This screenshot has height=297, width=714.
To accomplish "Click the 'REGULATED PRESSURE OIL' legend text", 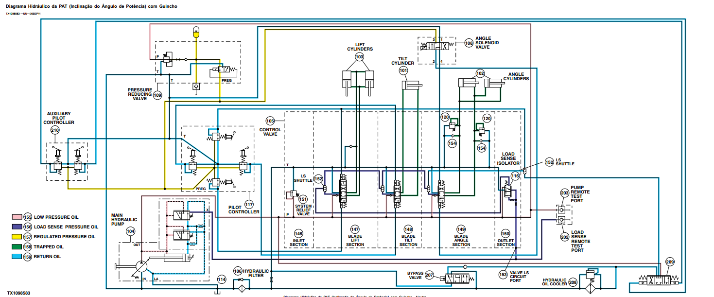I will pyautogui.click(x=64, y=237).
